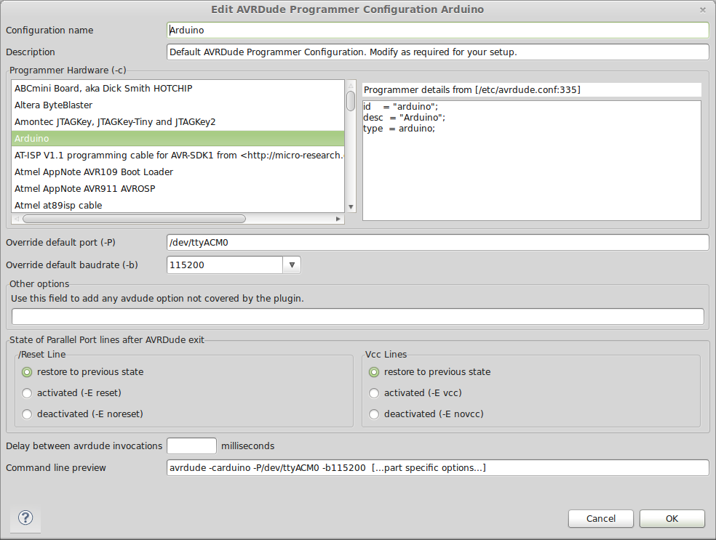Click horizontal scrollbar left arrow

[17, 219]
